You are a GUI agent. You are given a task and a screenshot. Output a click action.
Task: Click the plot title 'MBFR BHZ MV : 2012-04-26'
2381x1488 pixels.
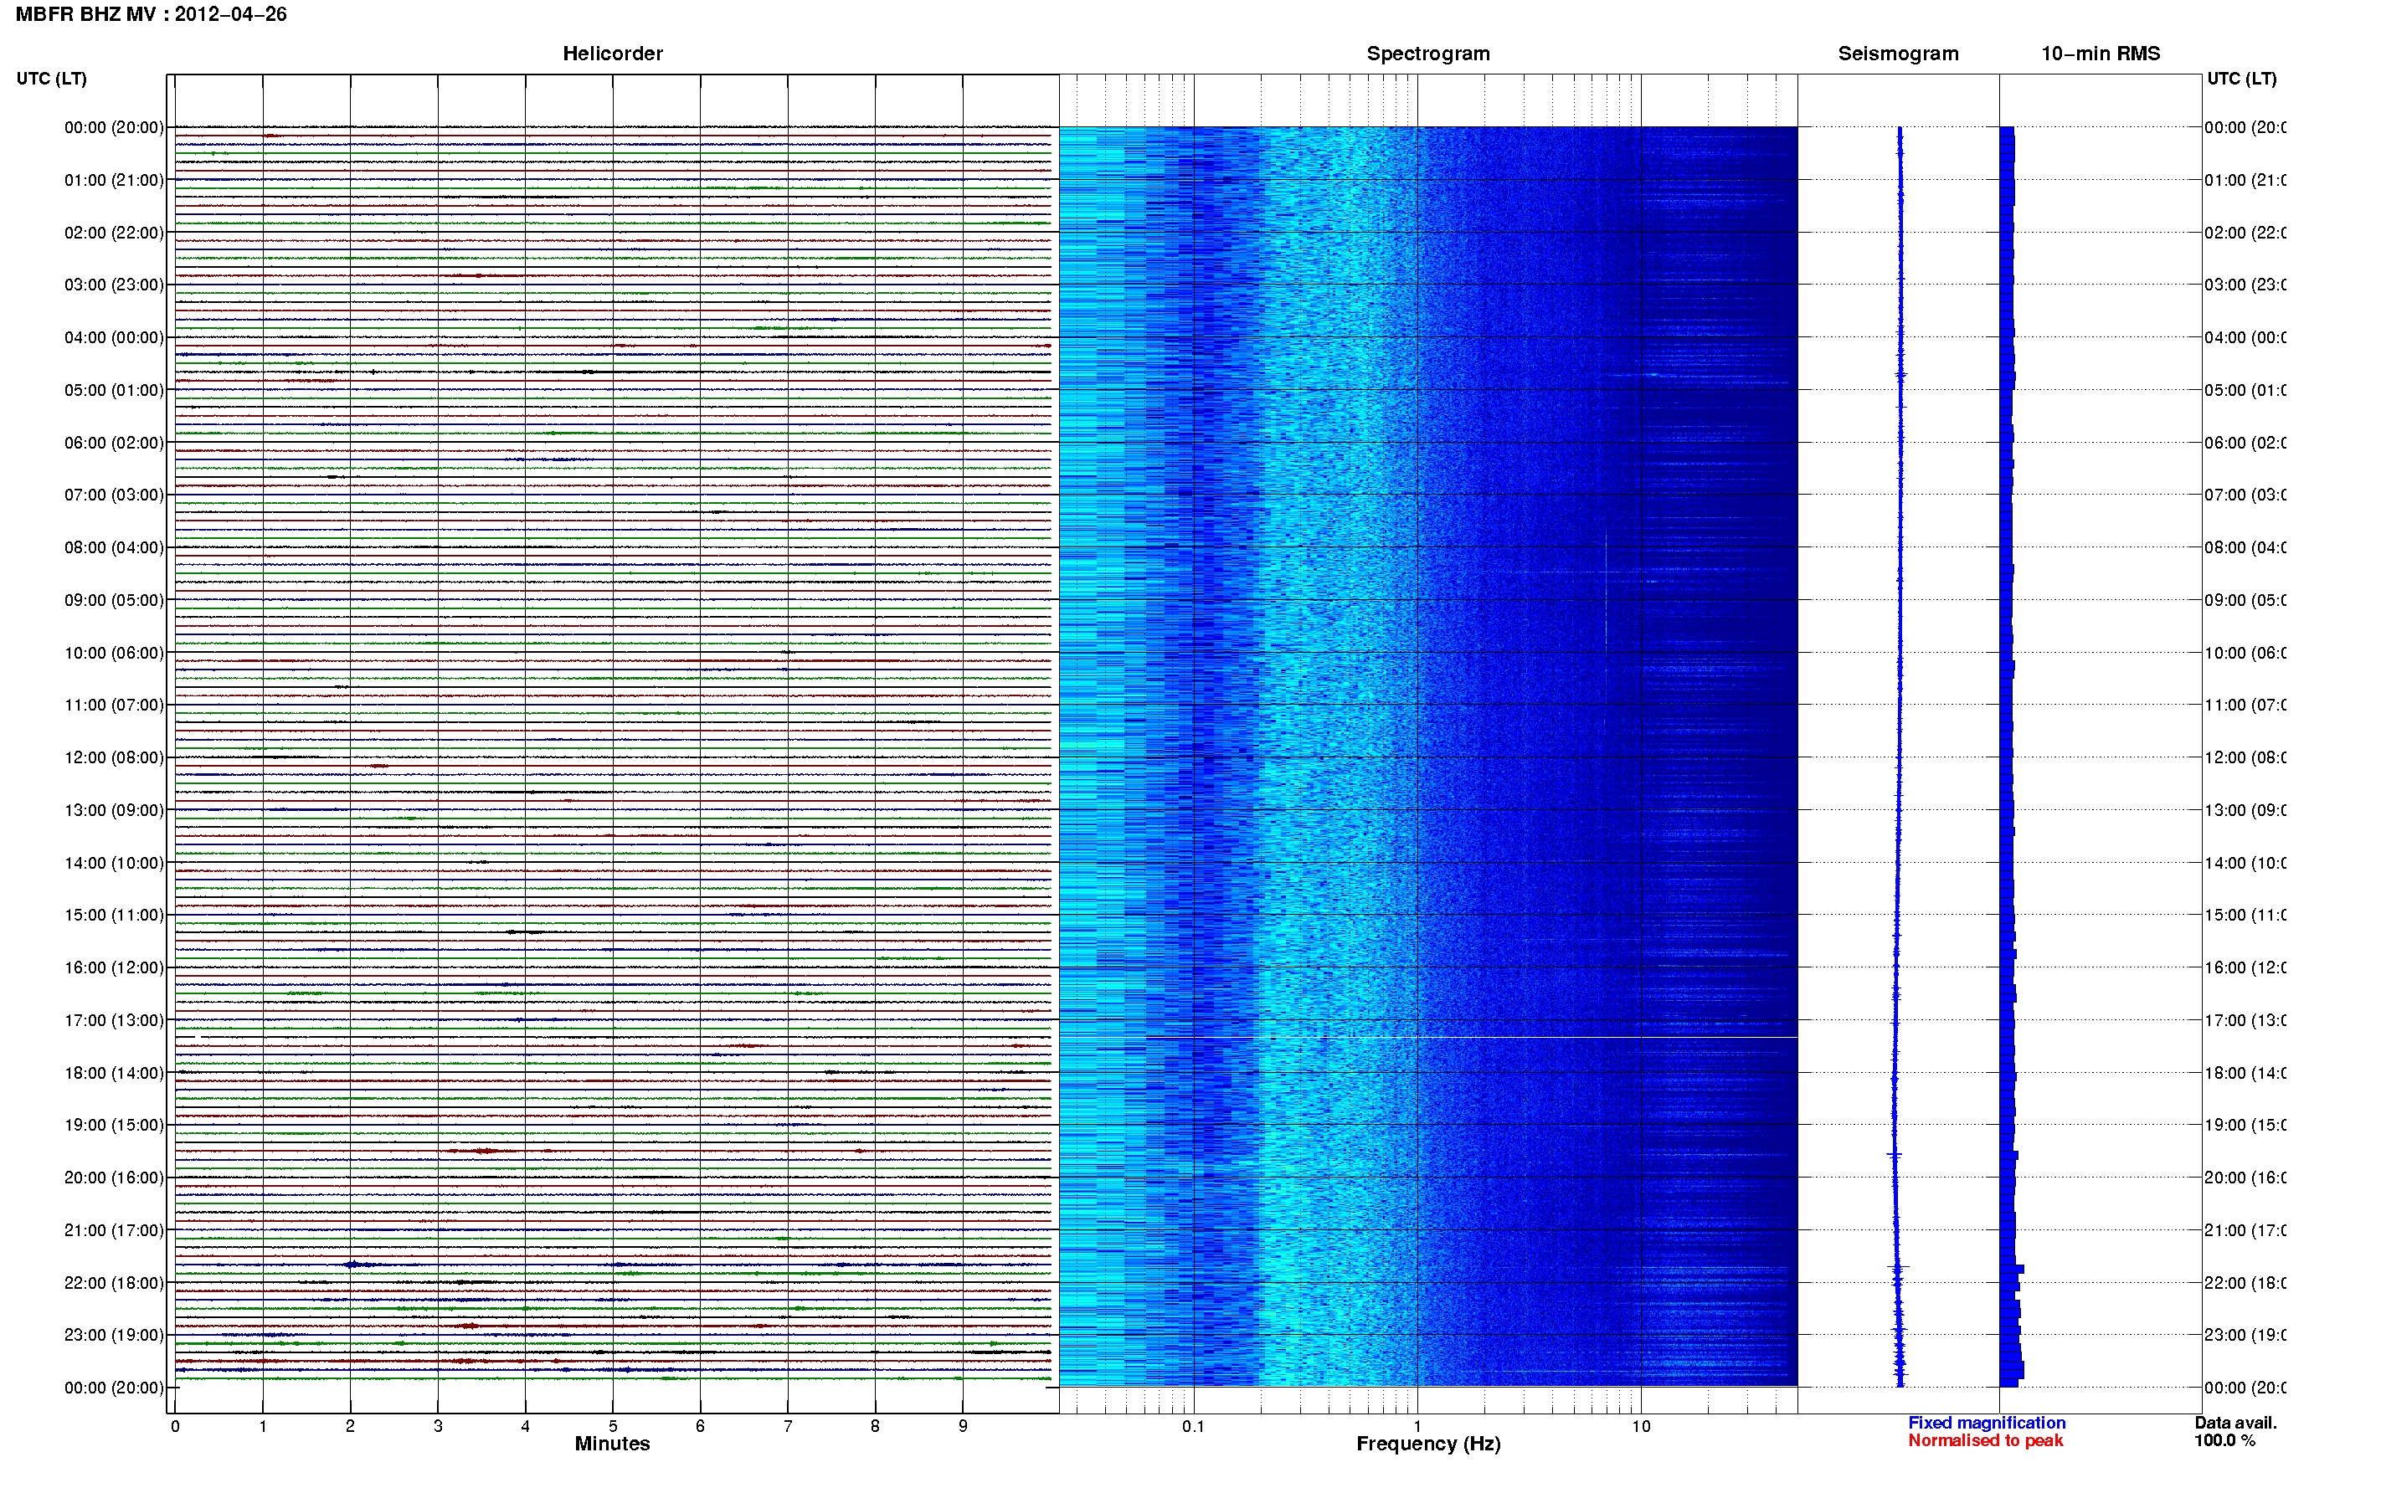coord(151,15)
